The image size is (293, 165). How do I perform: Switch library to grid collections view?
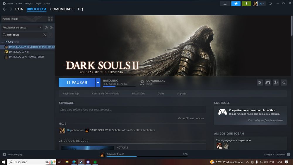[50, 19]
